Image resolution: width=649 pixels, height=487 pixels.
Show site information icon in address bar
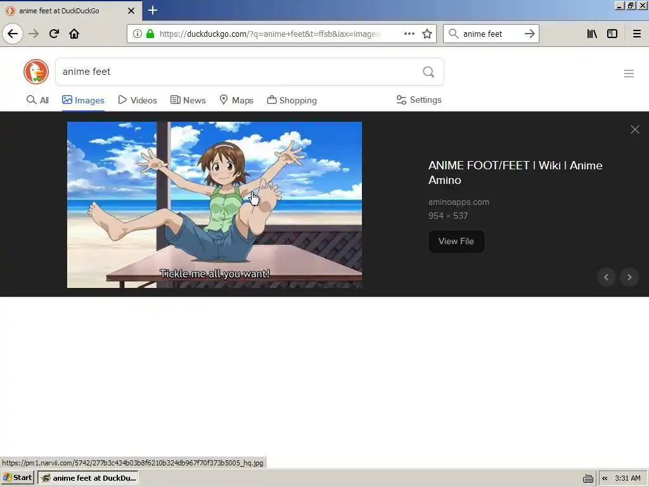tap(138, 34)
